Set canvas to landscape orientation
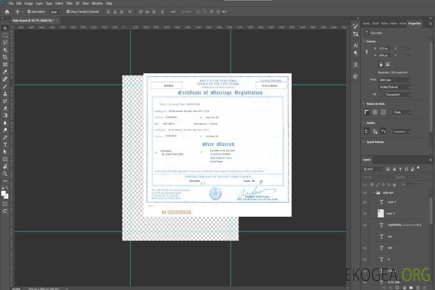435x290 pixels. click(387, 64)
